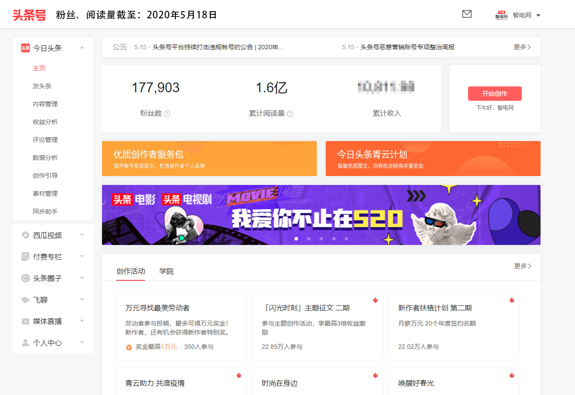Open the 时尚在身边 card title
575x395 pixels.
(x=280, y=383)
